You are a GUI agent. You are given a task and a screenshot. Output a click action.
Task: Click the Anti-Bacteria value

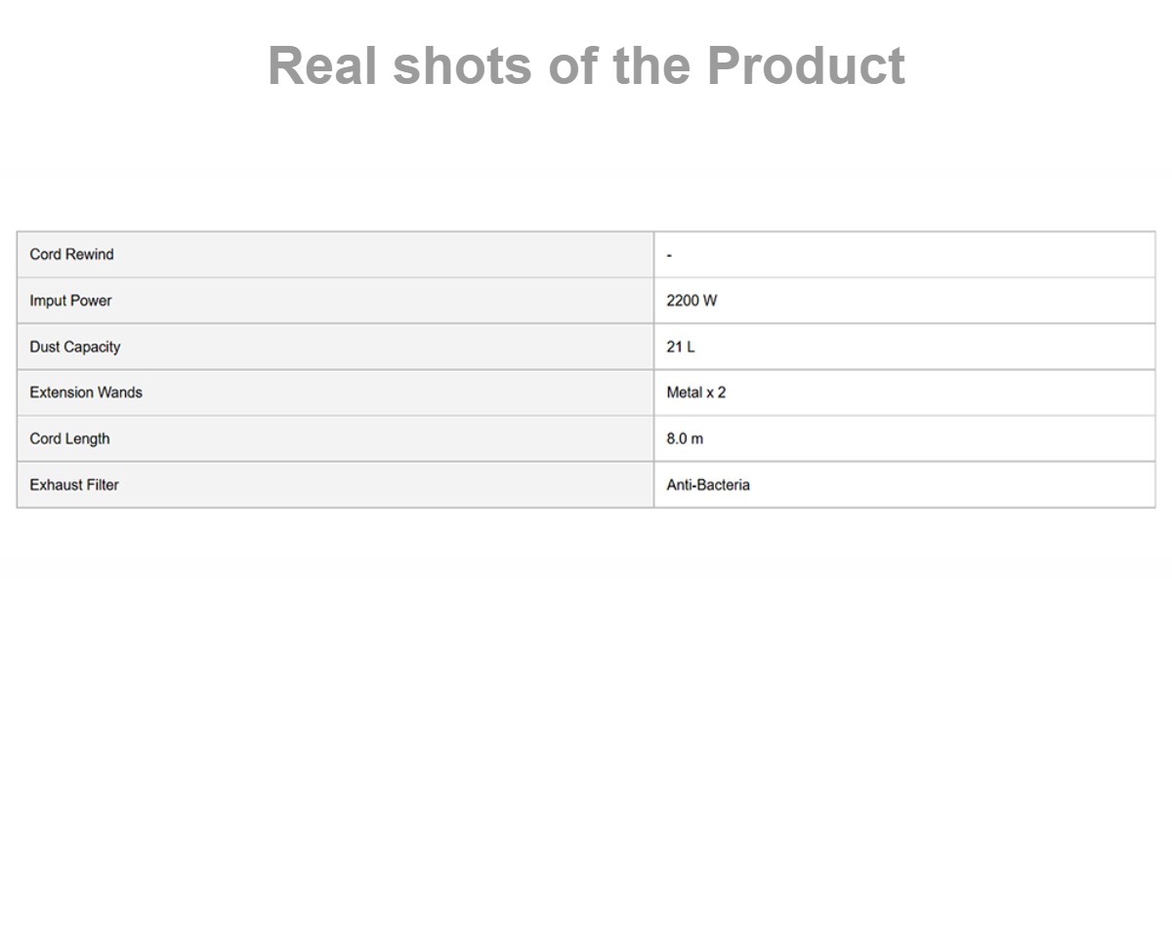(x=708, y=484)
